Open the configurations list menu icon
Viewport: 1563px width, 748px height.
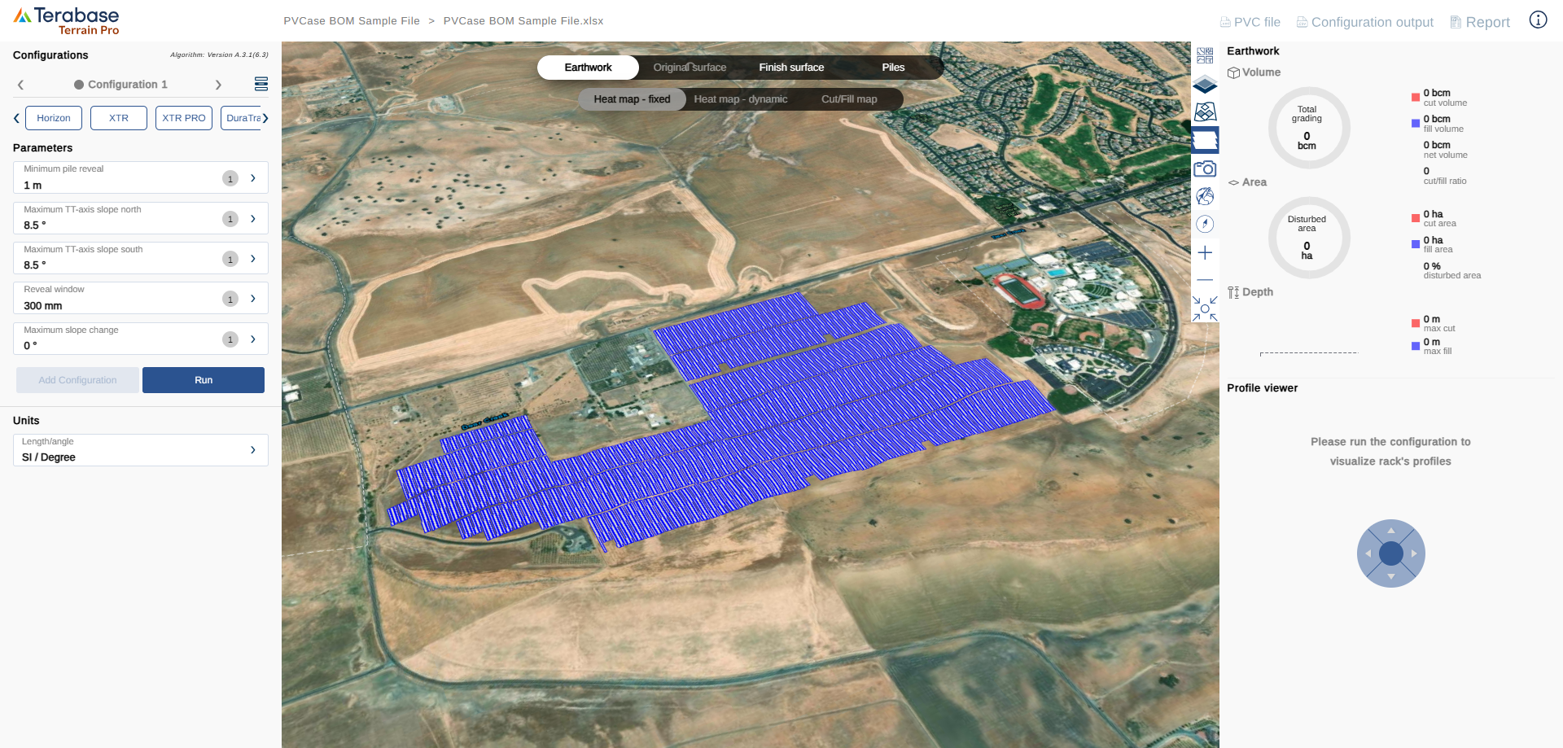[x=261, y=84]
